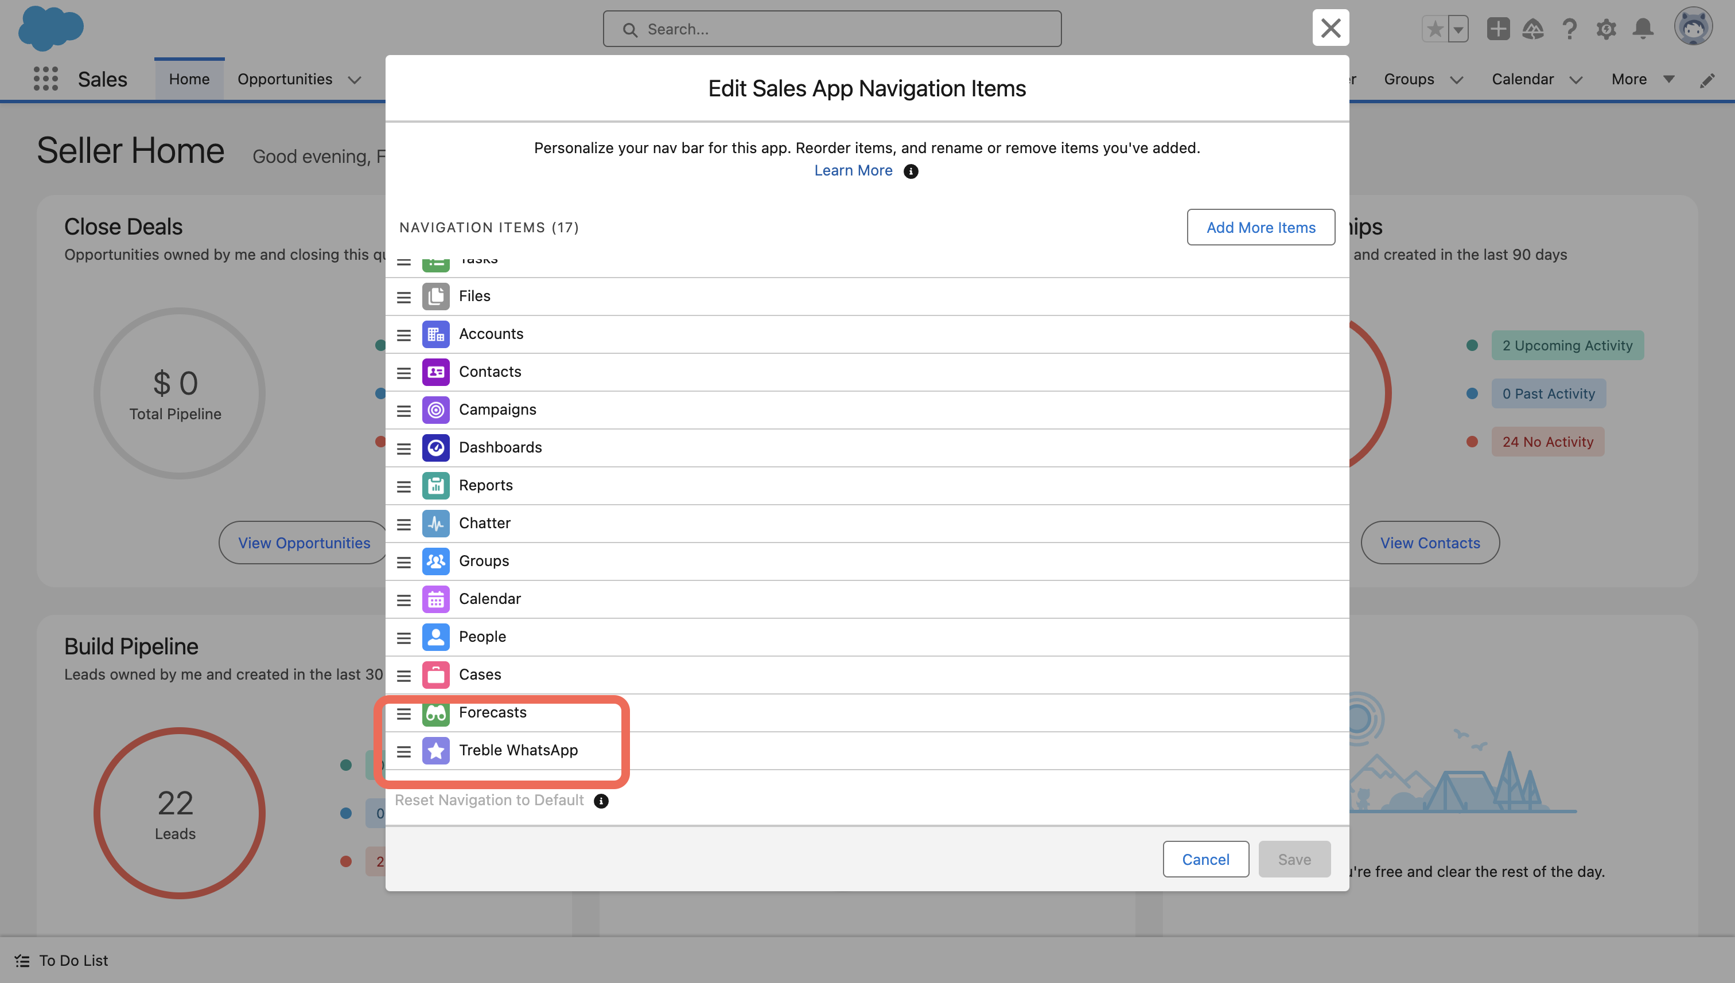The image size is (1735, 983).
Task: Click the Files icon in navigation list
Action: click(435, 297)
